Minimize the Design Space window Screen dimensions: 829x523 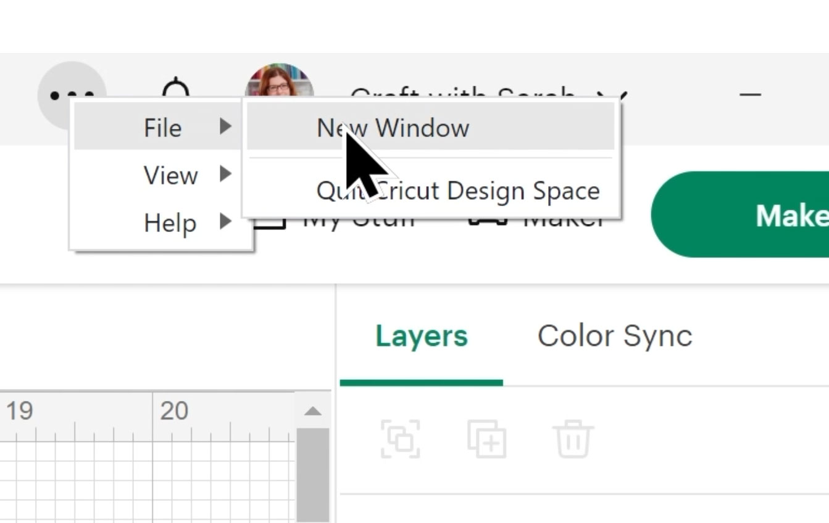[750, 96]
